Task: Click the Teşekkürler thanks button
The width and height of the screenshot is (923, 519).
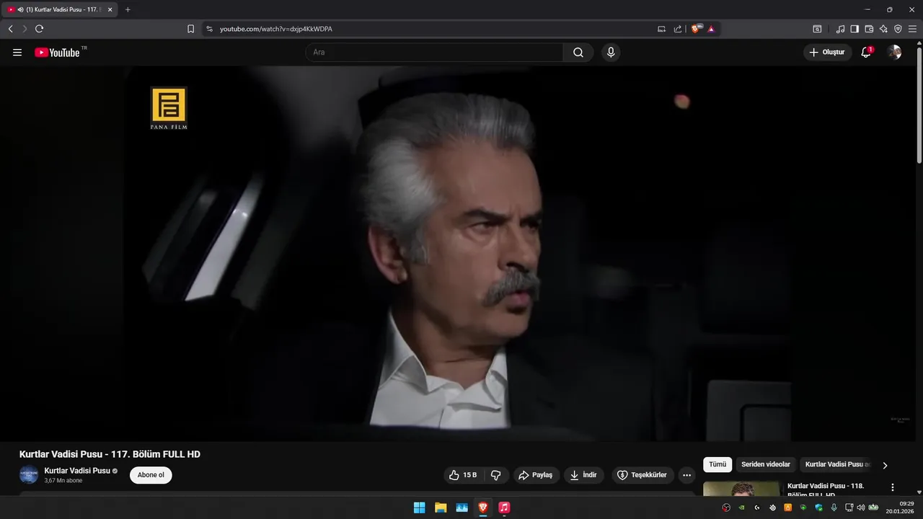Action: tap(642, 475)
